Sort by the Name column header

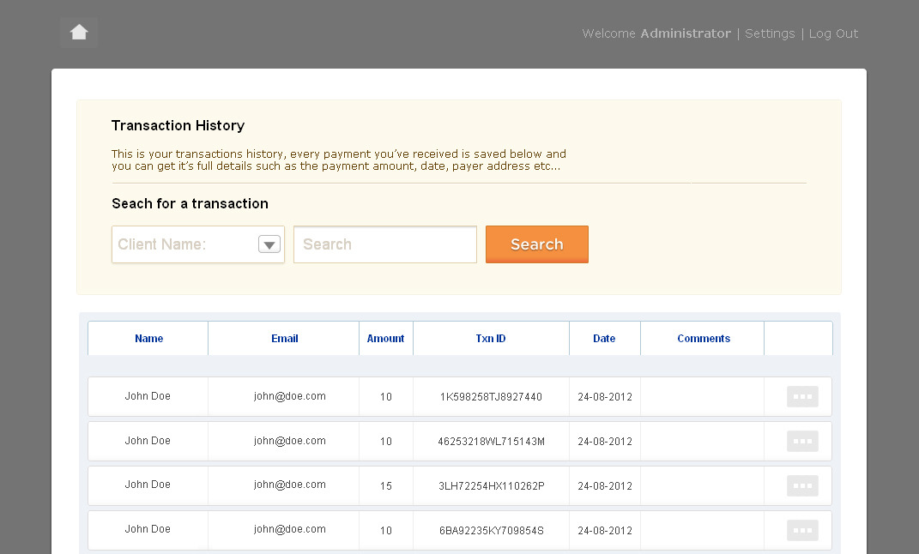click(x=148, y=339)
